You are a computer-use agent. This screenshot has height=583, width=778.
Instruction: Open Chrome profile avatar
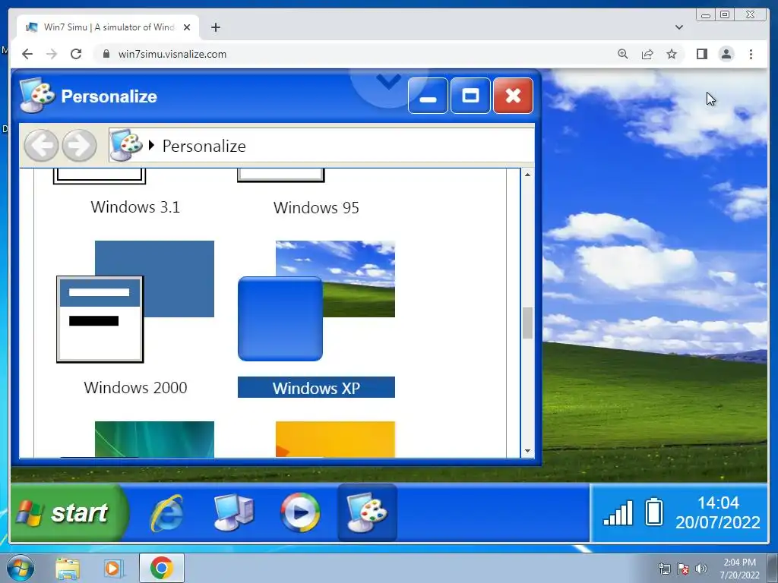point(726,54)
